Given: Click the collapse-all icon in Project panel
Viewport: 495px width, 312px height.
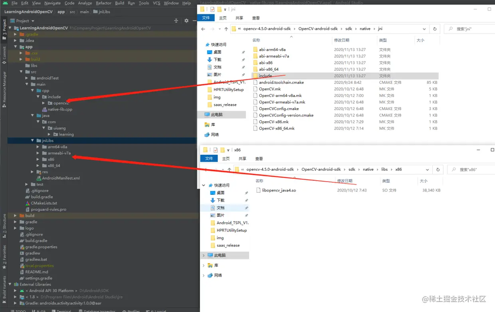Looking at the screenshot, I should click(176, 21).
